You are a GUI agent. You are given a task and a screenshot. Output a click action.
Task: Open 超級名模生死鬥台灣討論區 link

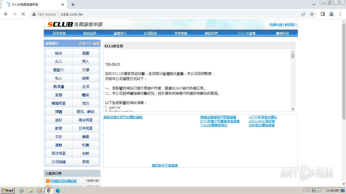pyautogui.click(x=123, y=117)
